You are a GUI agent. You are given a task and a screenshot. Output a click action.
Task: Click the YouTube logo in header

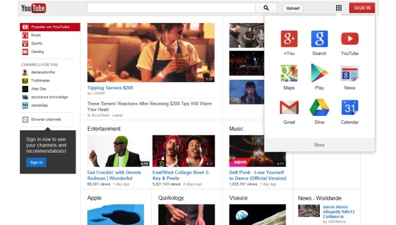tap(33, 8)
